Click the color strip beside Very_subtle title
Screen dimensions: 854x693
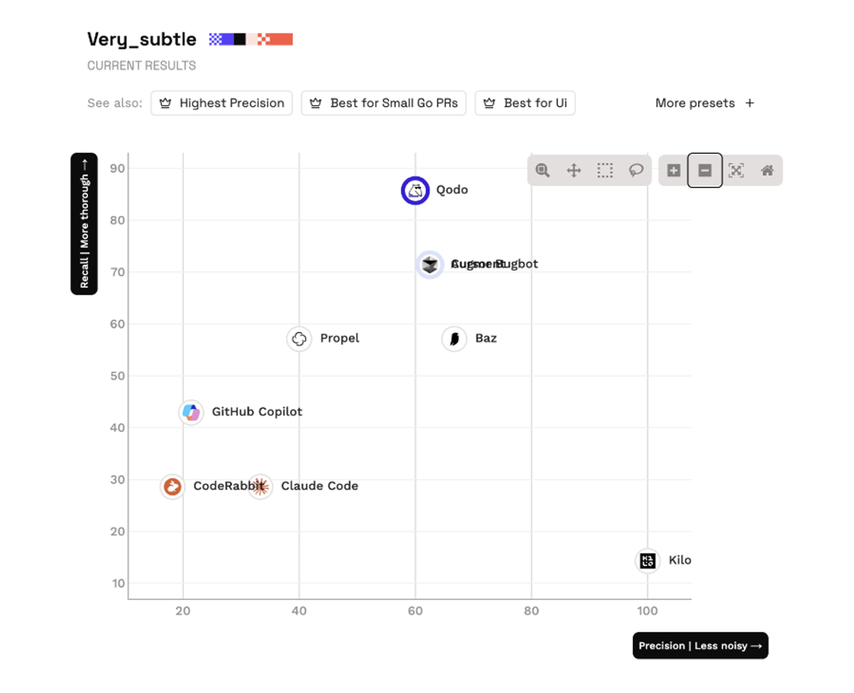point(250,39)
